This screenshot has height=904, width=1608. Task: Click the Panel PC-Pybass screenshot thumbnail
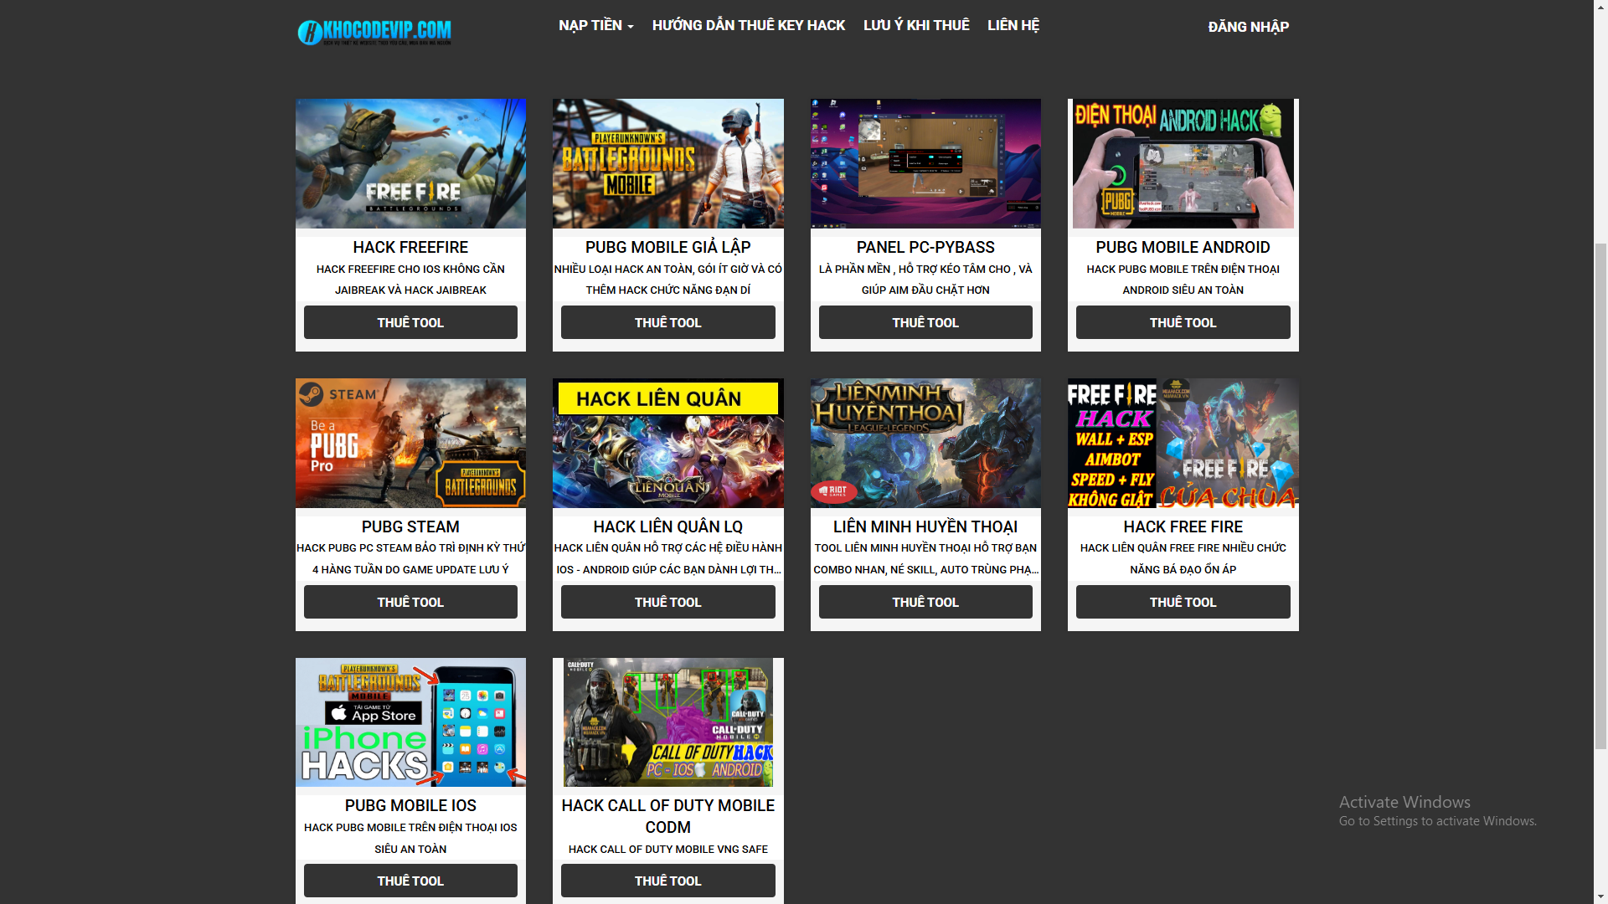point(925,163)
